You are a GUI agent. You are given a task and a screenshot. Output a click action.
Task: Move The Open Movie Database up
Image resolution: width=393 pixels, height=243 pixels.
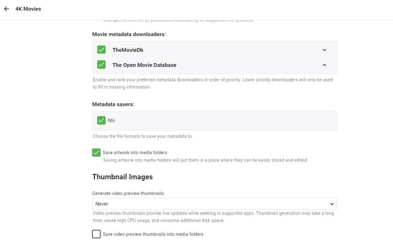tap(324, 65)
